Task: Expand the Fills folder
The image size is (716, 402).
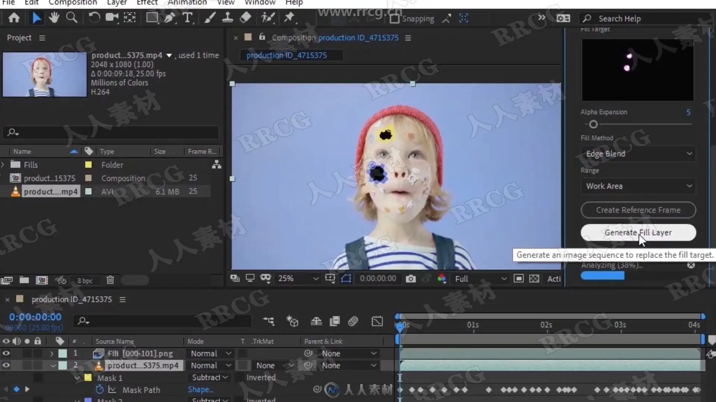Action: (3, 165)
